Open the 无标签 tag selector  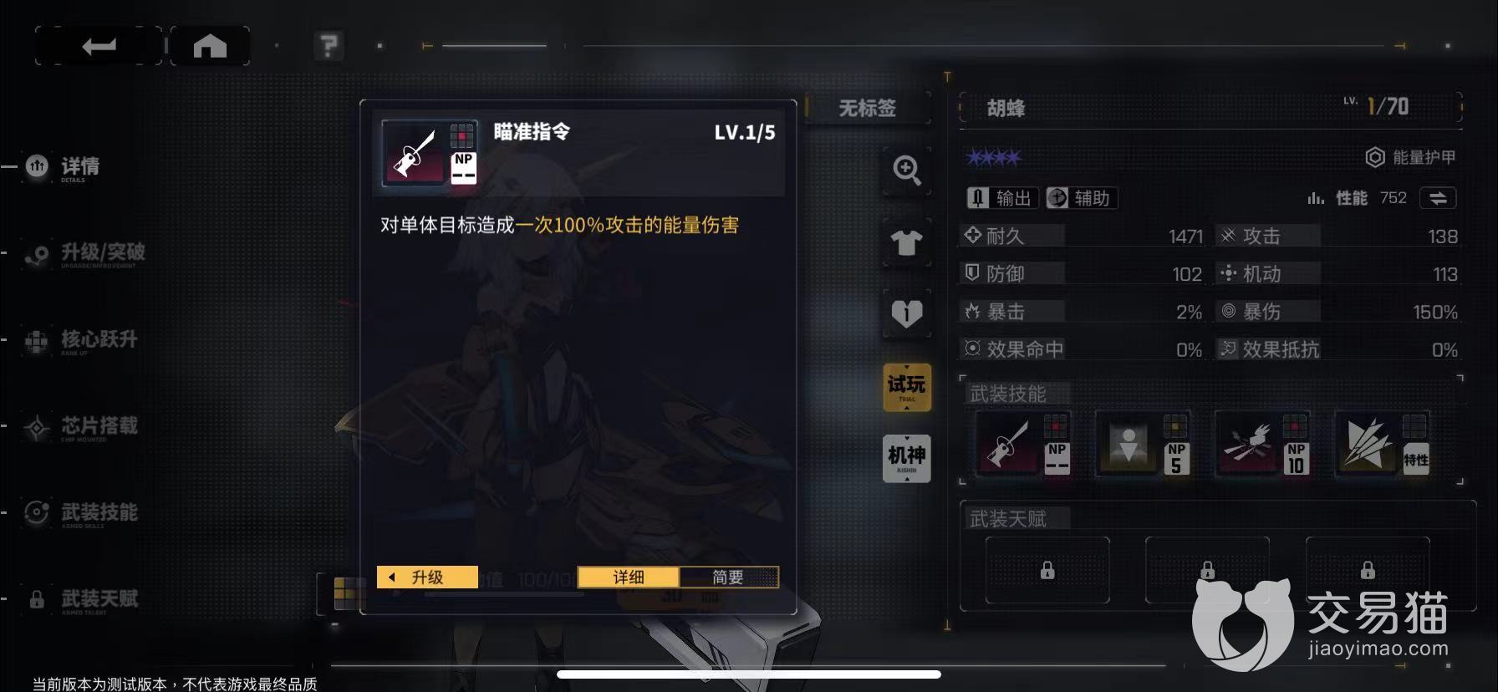click(x=868, y=109)
